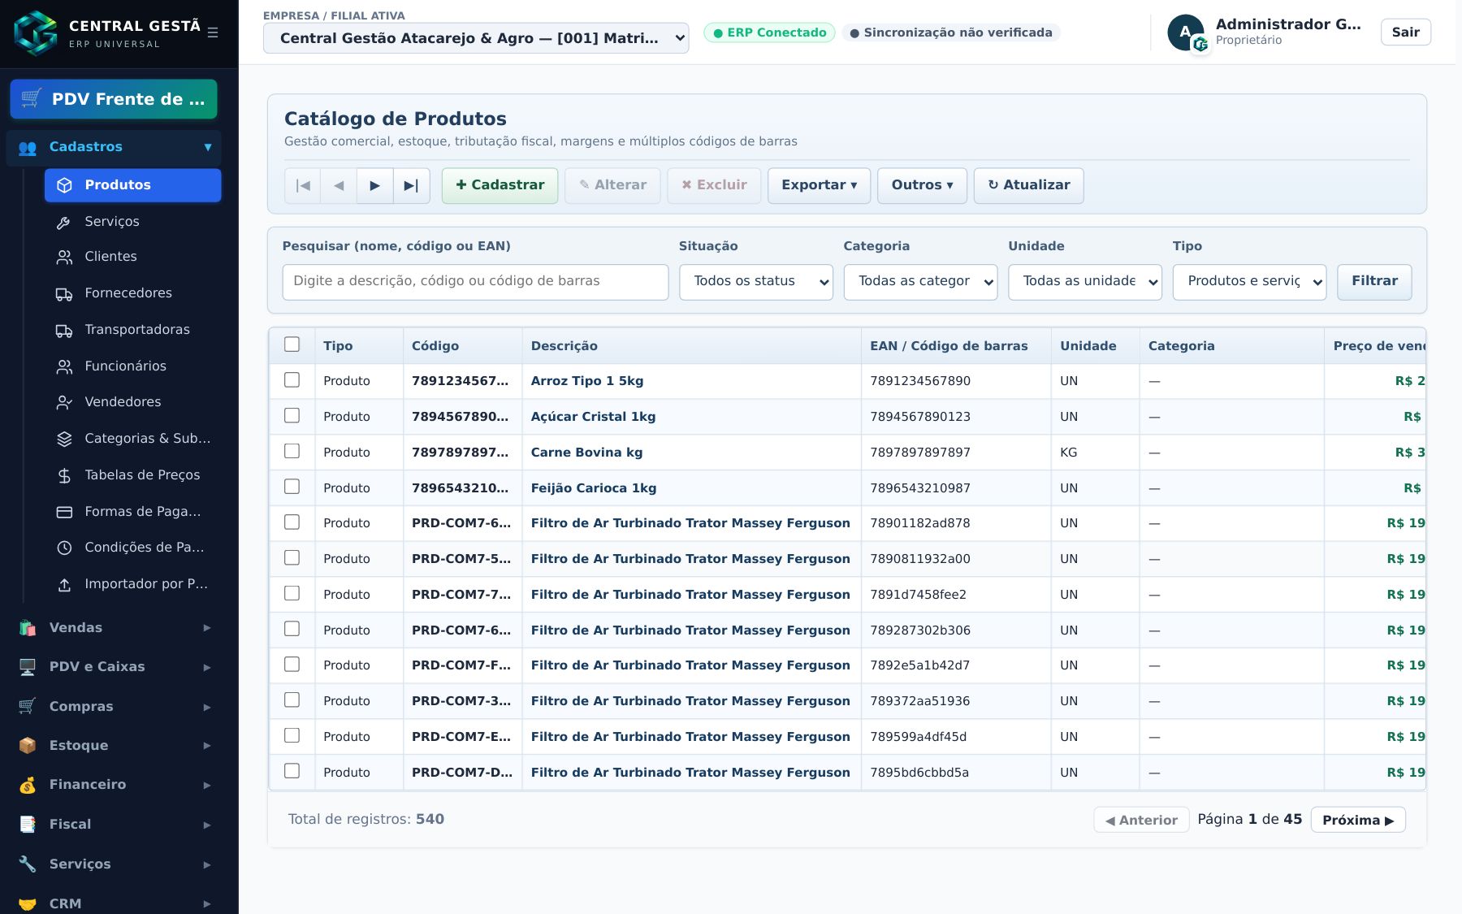Click the Importador upload icon
Image resolution: width=1462 pixels, height=914 pixels.
[x=64, y=584]
